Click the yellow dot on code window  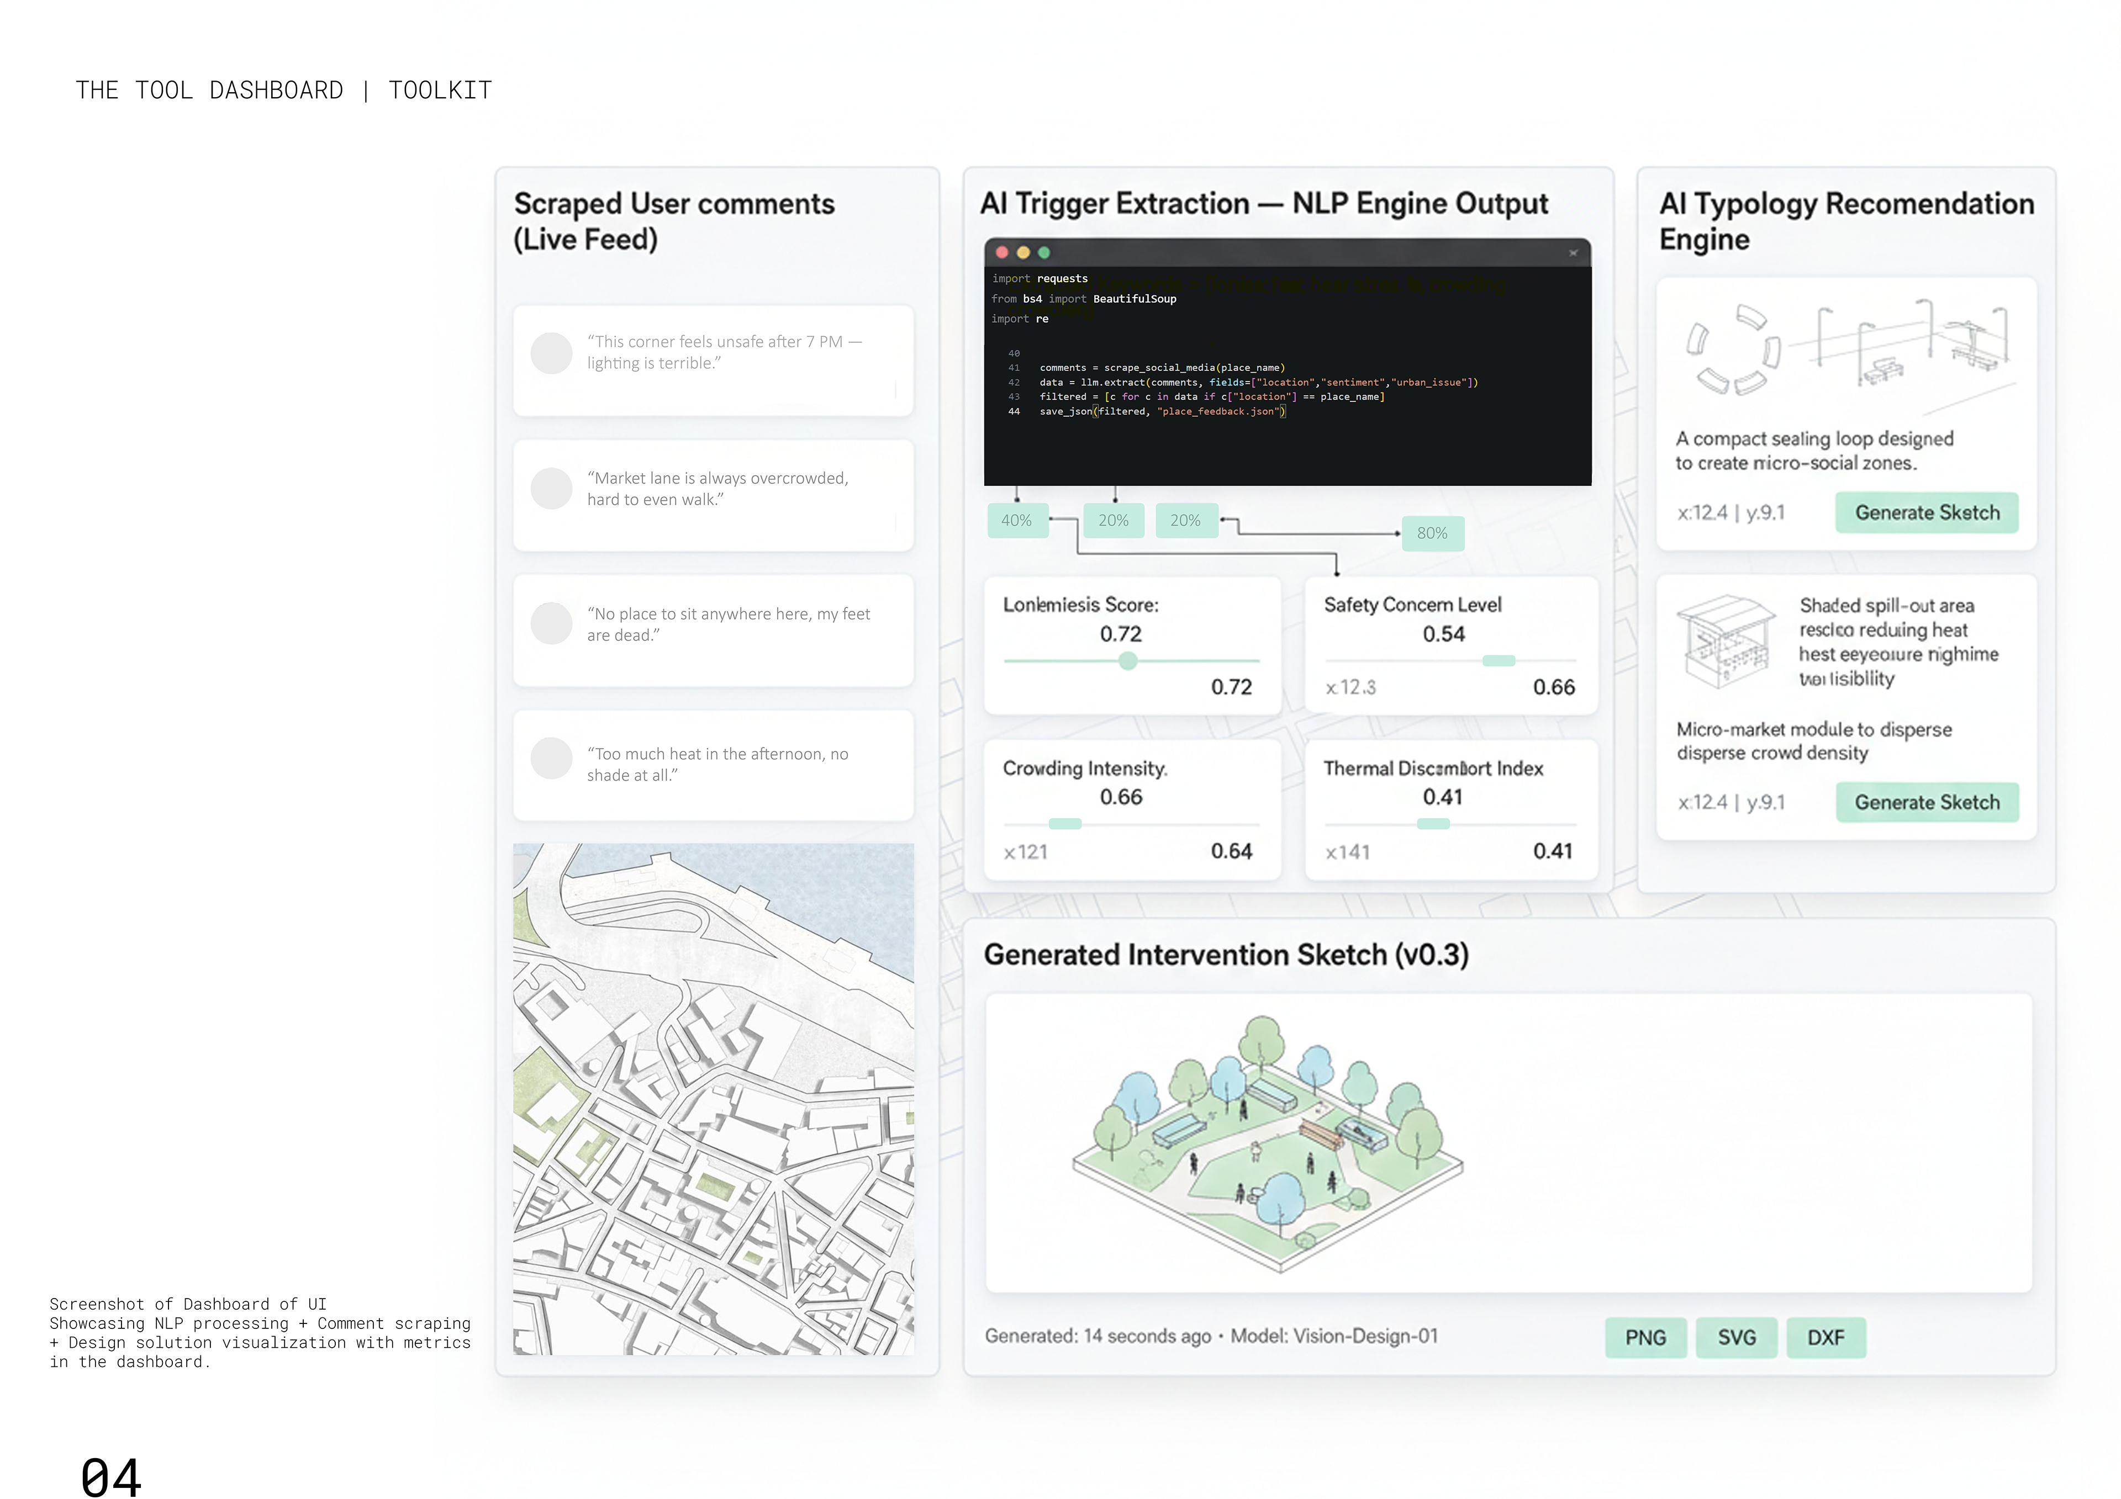pyautogui.click(x=1022, y=253)
